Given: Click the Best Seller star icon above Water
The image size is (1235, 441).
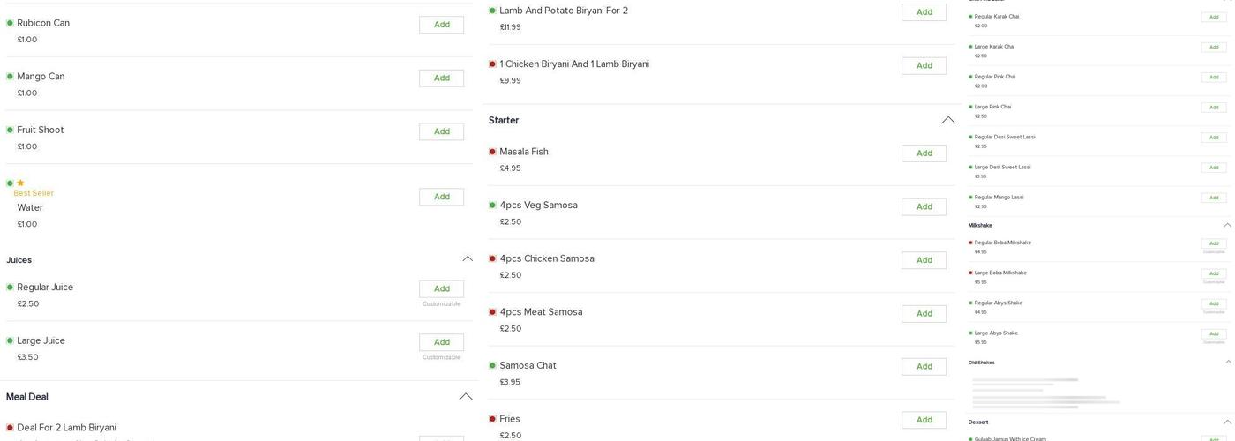Looking at the screenshot, I should (x=20, y=183).
